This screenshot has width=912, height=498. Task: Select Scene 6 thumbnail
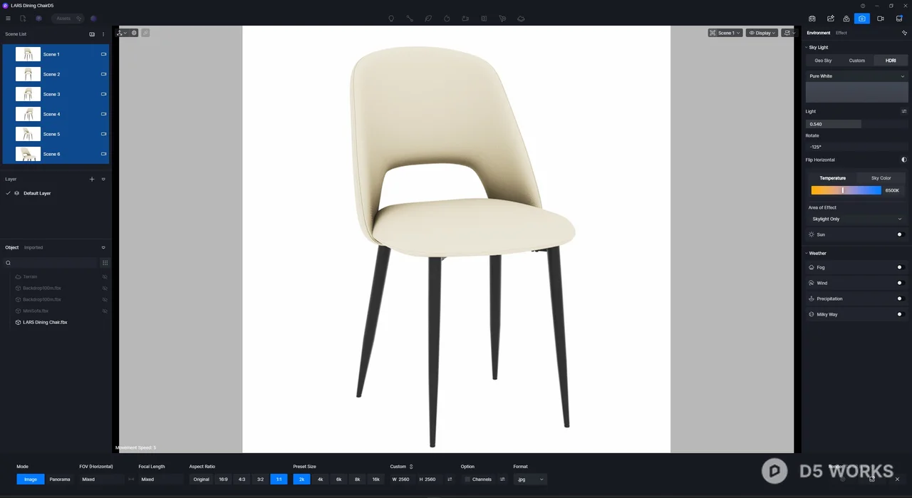(x=28, y=154)
